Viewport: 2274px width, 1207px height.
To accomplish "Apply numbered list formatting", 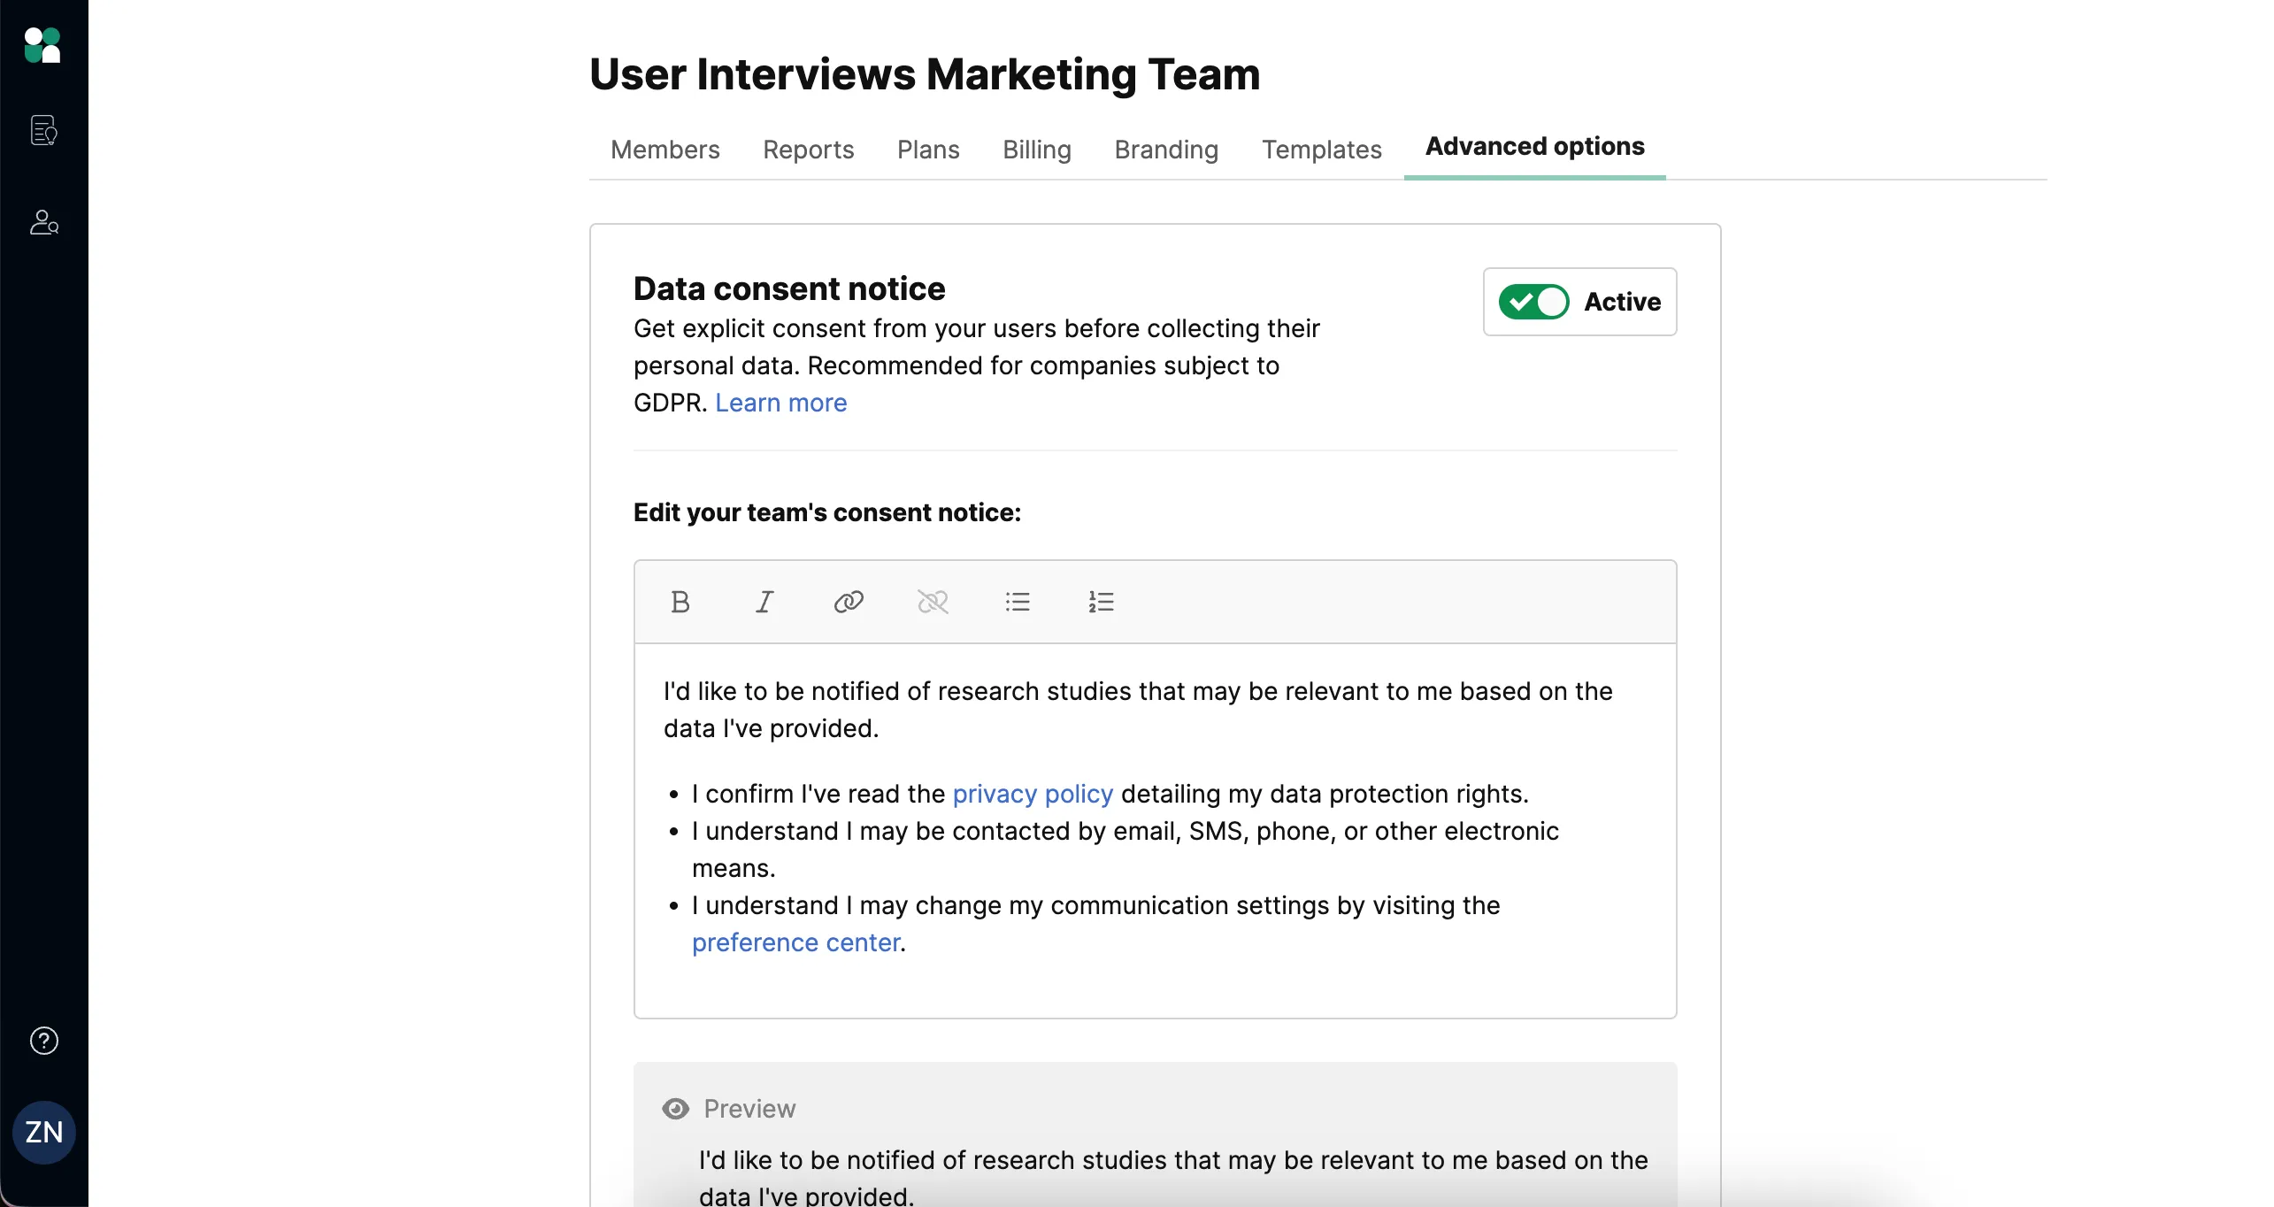I will click(1102, 603).
